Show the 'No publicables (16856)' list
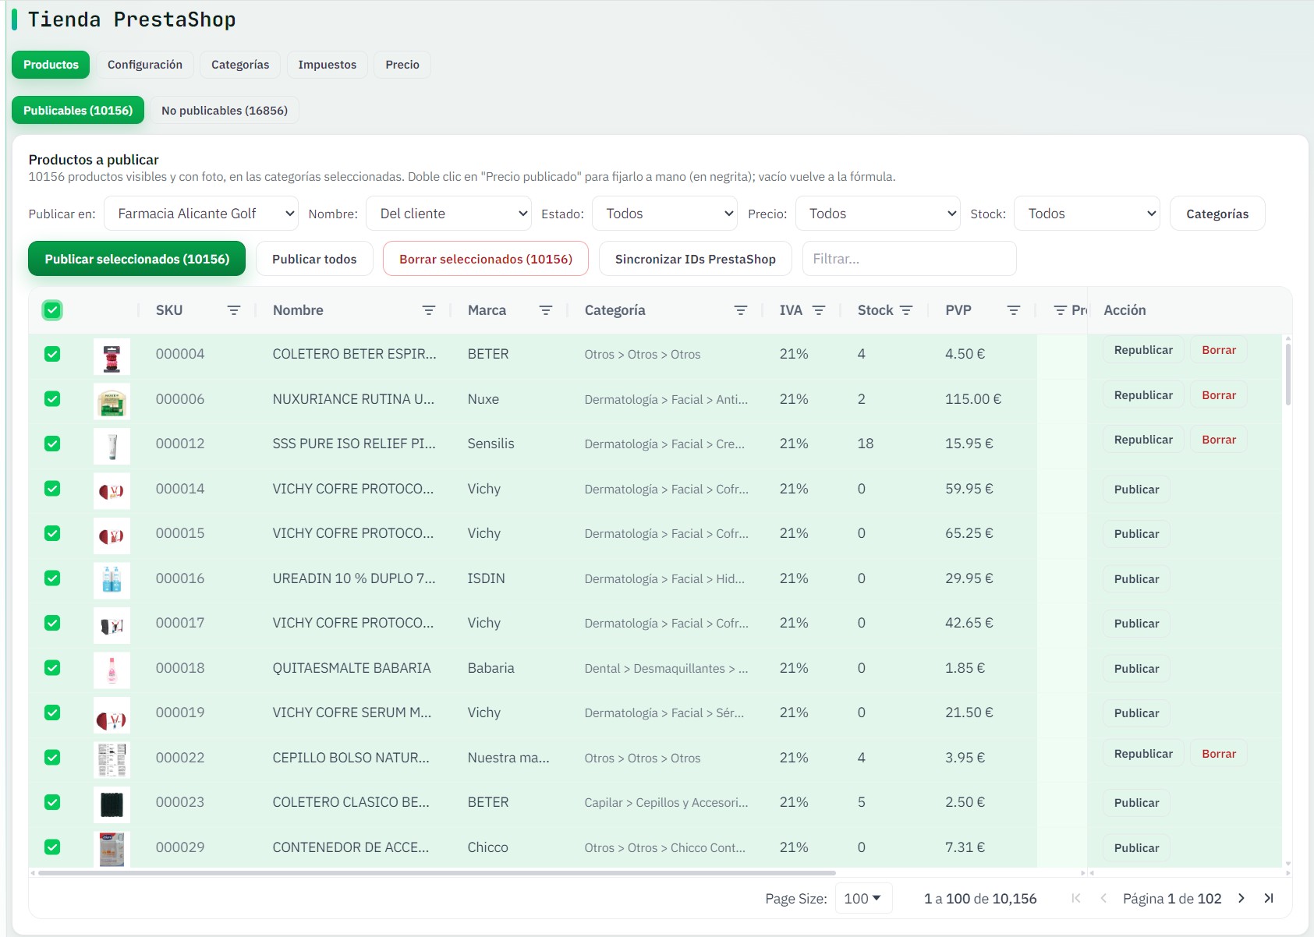1314x937 pixels. tap(225, 111)
